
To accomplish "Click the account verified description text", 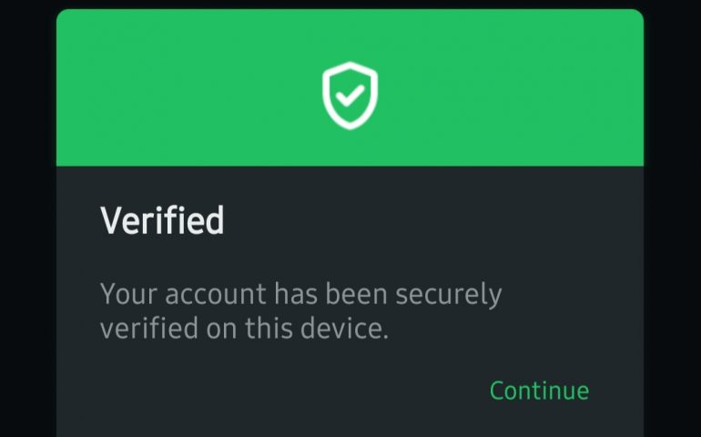I will point(300,311).
